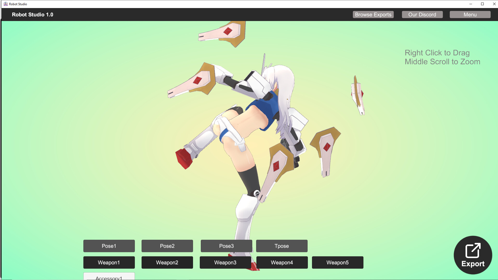This screenshot has width=498, height=280.
Task: Set the model to Tpose
Action: click(x=282, y=246)
